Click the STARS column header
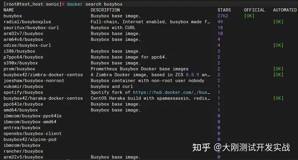The image size is (298, 160). (x=224, y=10)
